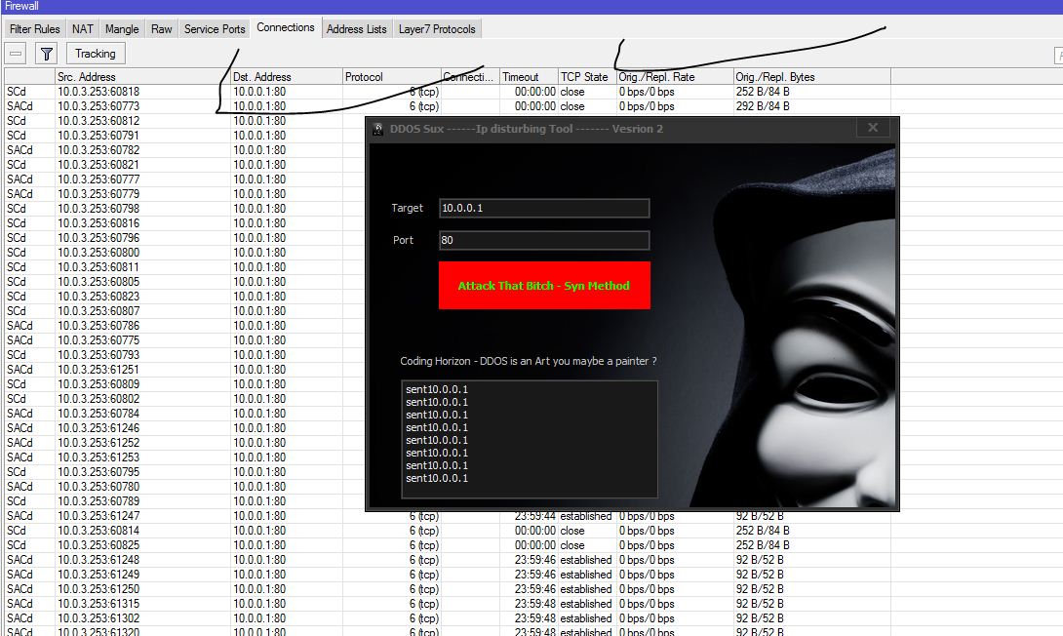Select connection row 10.0.3.253:60807
Viewport: 1063px width, 636px height.
pyautogui.click(x=184, y=311)
